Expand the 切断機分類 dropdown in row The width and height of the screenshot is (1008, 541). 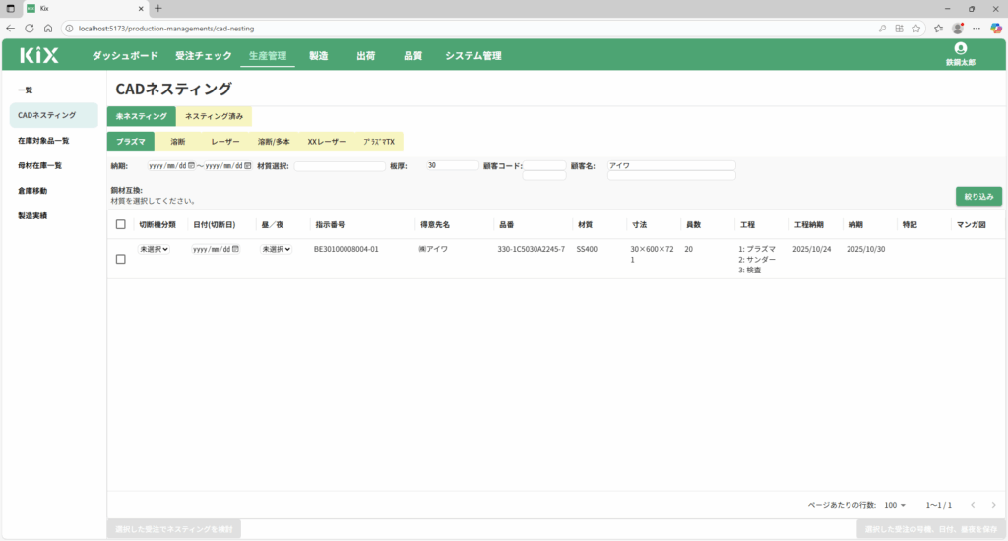click(x=154, y=249)
